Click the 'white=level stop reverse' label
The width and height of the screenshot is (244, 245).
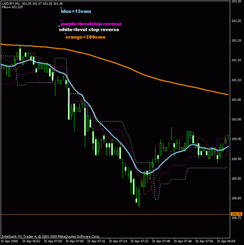(x=89, y=30)
